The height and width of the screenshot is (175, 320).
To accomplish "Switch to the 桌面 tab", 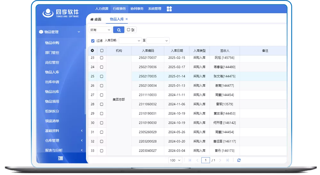I will click(96, 20).
